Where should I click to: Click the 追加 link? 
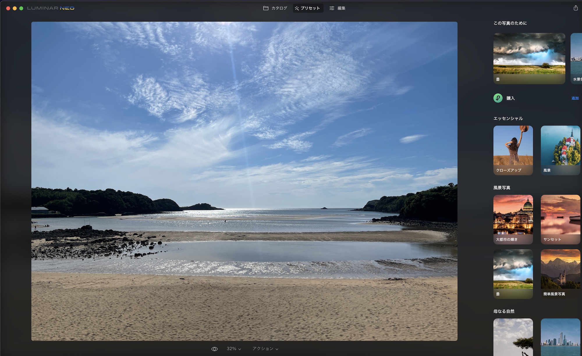575,98
